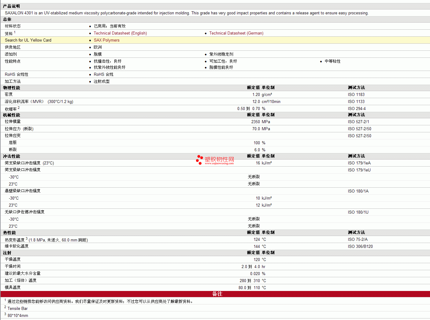Click the 拉伸模量 row label
The height and width of the screenshot is (320, 430).
13,122
